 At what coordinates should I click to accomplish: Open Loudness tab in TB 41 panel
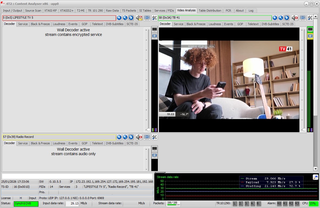point(215,24)
